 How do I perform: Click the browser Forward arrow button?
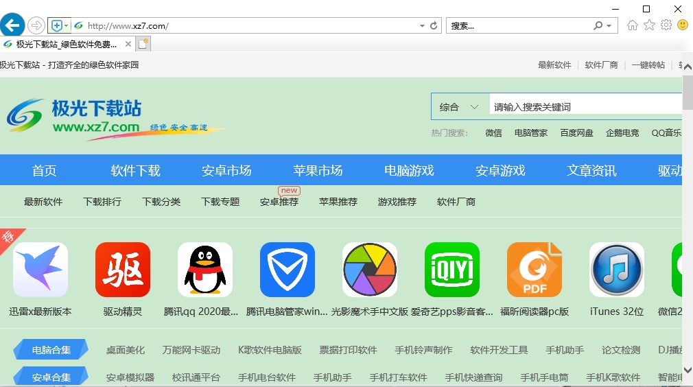click(x=36, y=25)
